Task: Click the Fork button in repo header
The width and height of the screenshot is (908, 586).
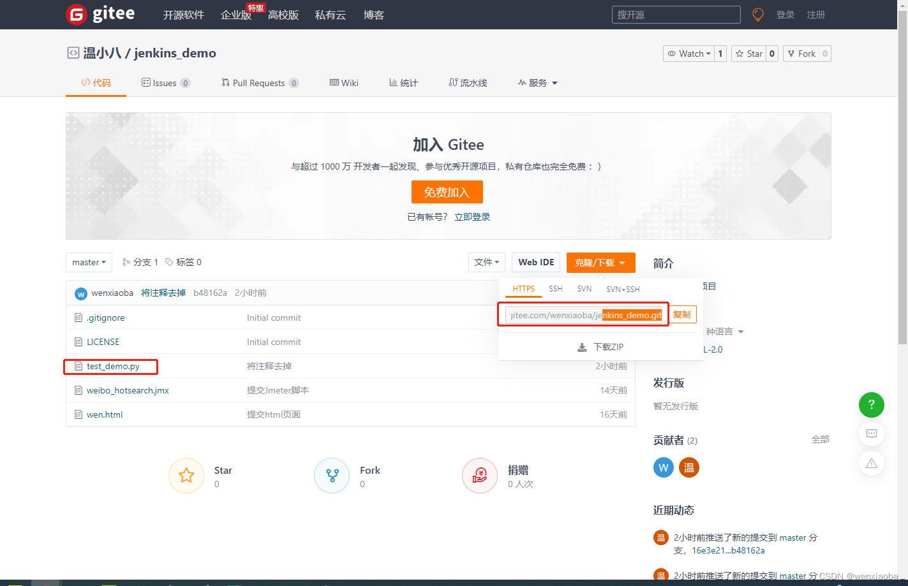Action: tap(801, 54)
